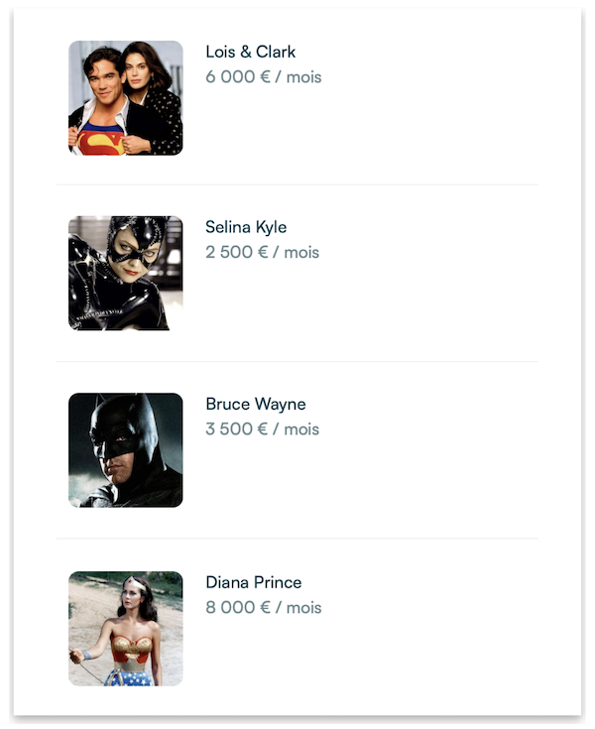Open the "Selina Kyle" name link

tap(246, 227)
